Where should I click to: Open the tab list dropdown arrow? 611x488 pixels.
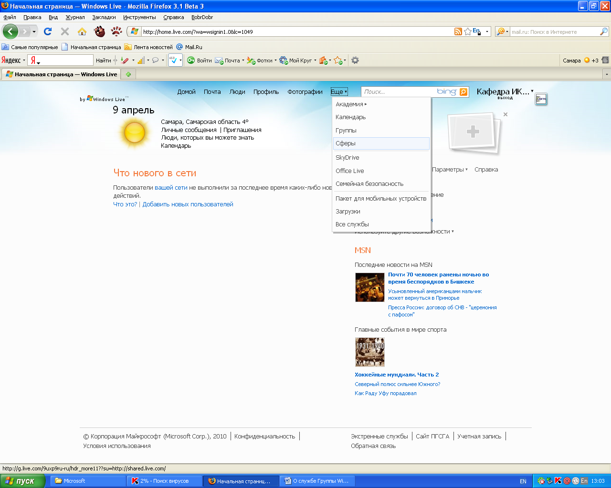[x=607, y=74]
